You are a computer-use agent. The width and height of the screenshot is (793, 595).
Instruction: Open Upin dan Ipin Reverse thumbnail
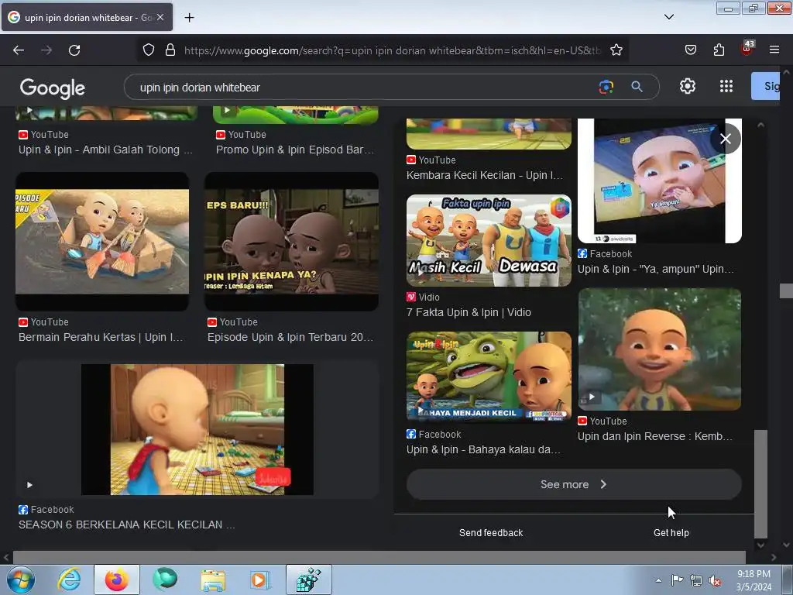coord(660,349)
